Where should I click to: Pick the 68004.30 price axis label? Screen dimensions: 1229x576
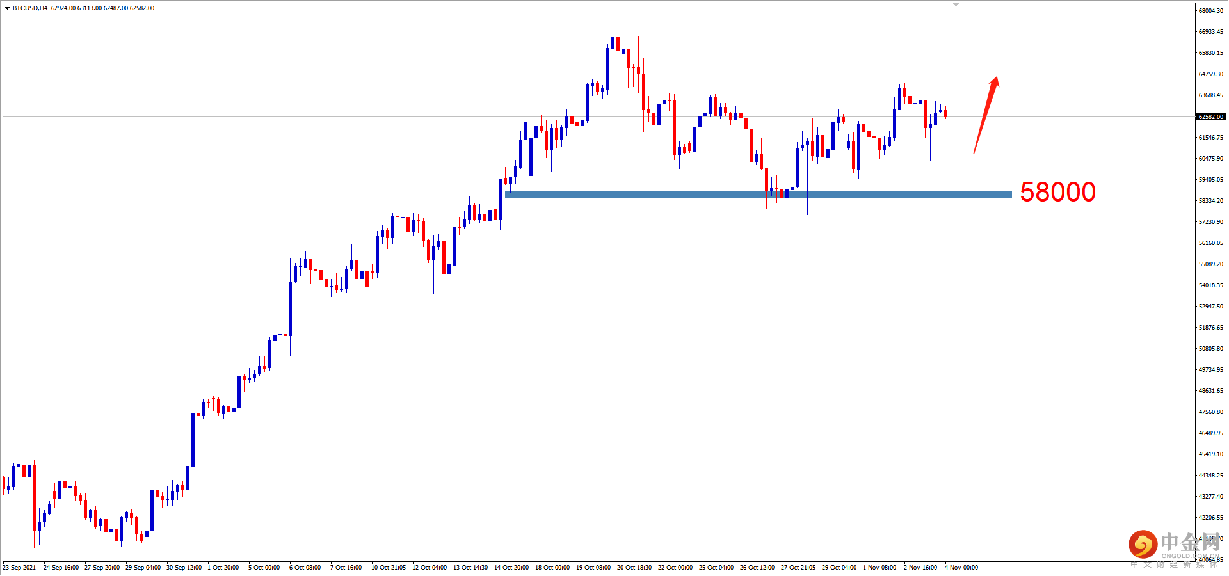[1211, 11]
